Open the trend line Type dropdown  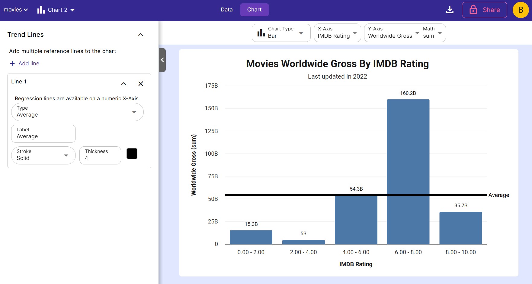pyautogui.click(x=77, y=112)
